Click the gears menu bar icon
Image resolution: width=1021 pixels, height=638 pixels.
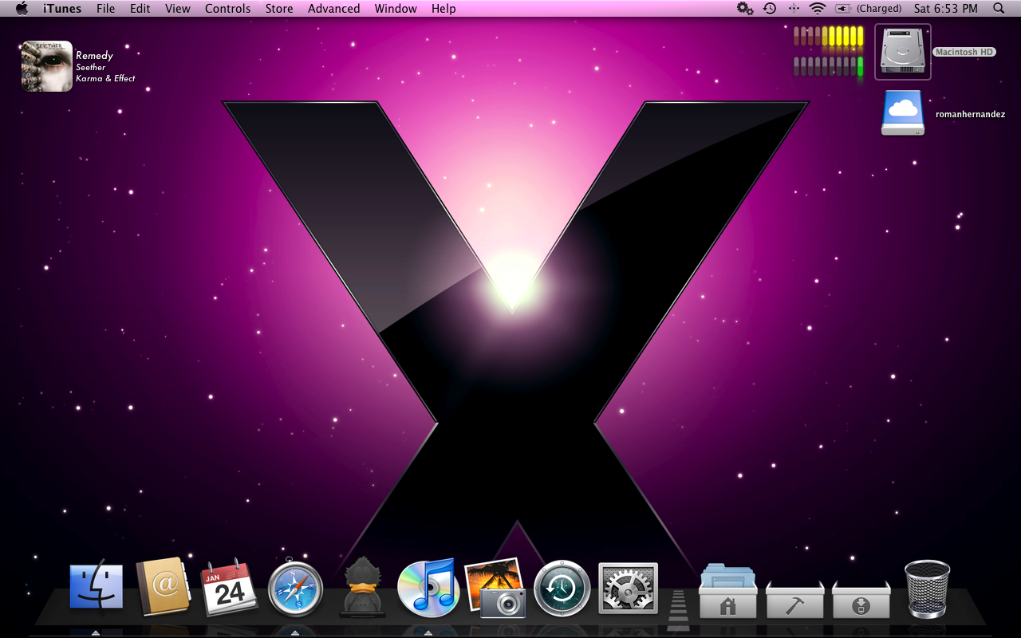745,9
